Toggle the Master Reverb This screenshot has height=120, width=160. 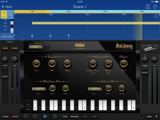(x=15, y=48)
